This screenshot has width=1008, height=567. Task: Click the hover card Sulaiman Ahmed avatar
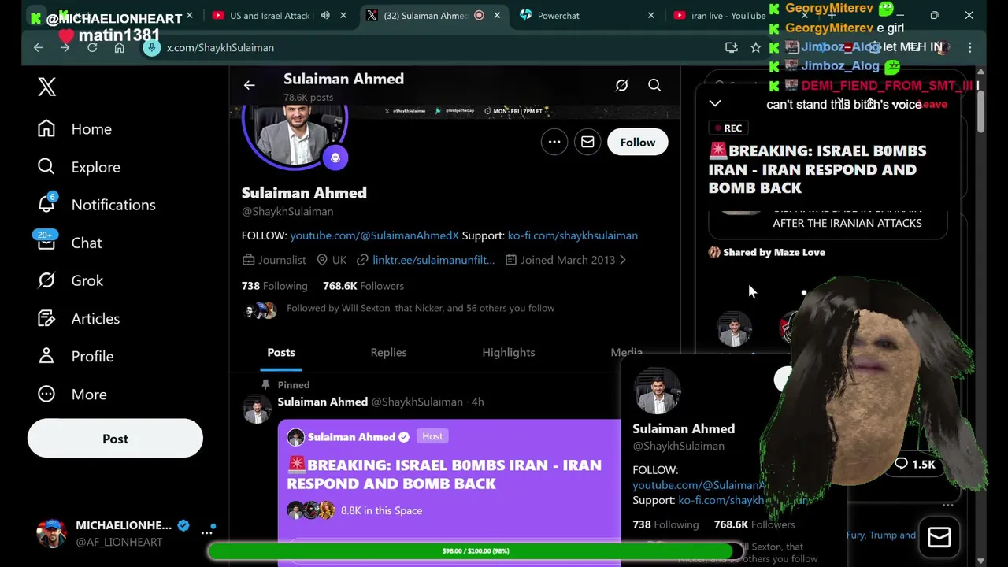[x=657, y=390]
